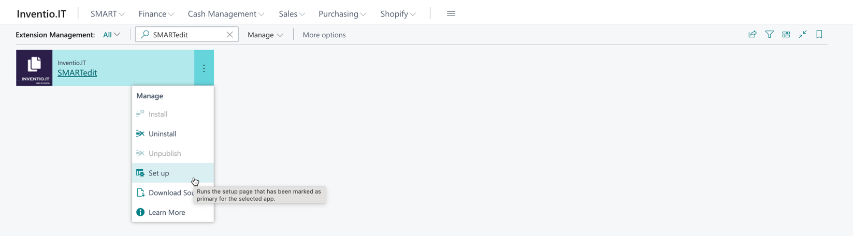Image resolution: width=853 pixels, height=236 pixels.
Task: Open the filter pane icon
Action: click(x=770, y=35)
